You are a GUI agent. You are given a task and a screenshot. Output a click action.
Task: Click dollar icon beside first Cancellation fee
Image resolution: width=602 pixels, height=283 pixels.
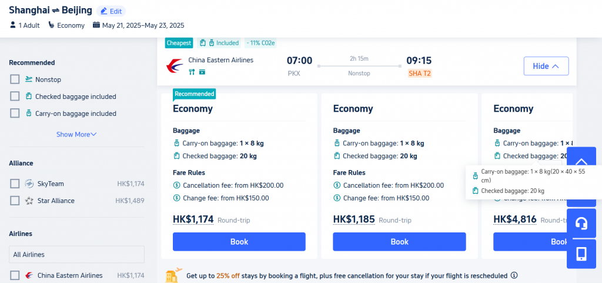click(176, 185)
